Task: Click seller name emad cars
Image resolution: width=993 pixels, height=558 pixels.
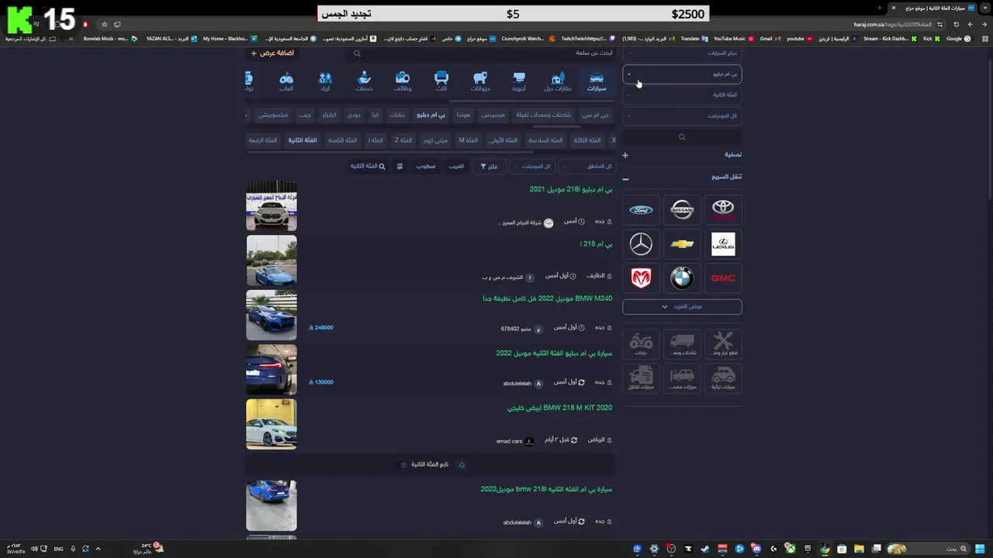Action: 509,441
